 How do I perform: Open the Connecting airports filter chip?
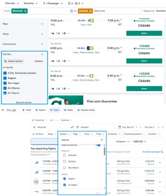tap(134, 134)
